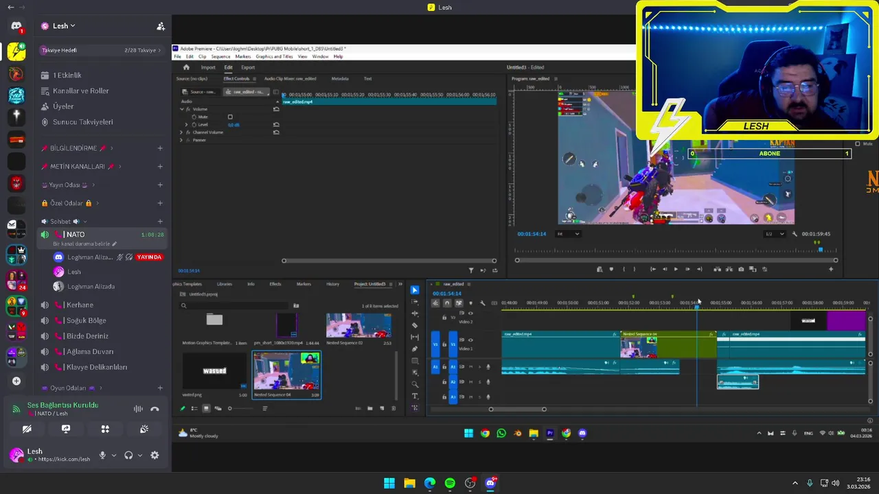Expand the Level property
The width and height of the screenshot is (879, 494).
(187, 125)
